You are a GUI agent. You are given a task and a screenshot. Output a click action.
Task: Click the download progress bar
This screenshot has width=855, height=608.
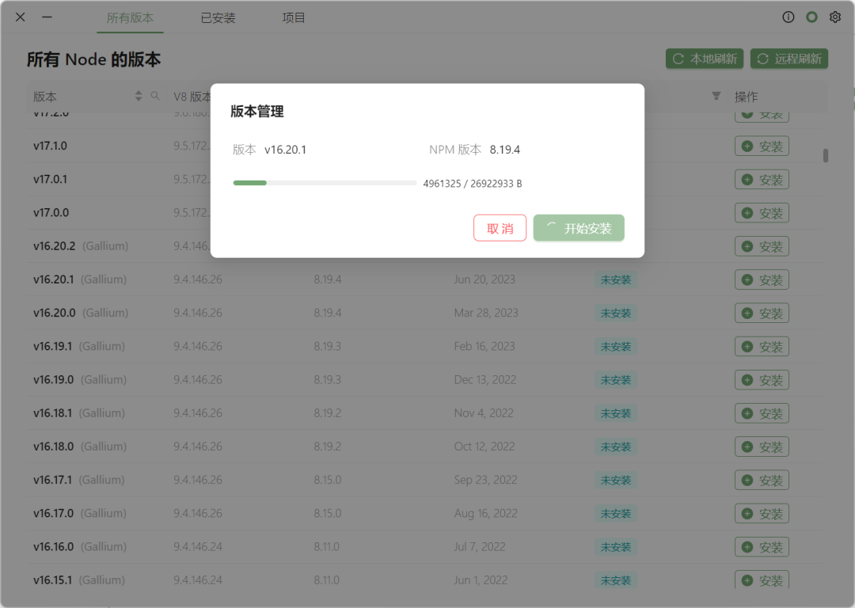325,183
